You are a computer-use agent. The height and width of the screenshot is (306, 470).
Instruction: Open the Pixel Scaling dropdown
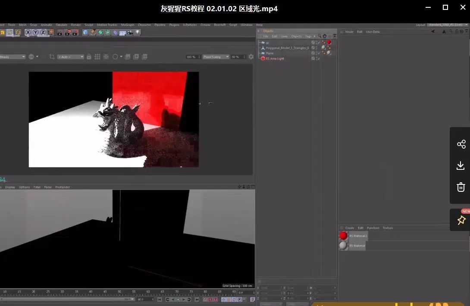(216, 57)
